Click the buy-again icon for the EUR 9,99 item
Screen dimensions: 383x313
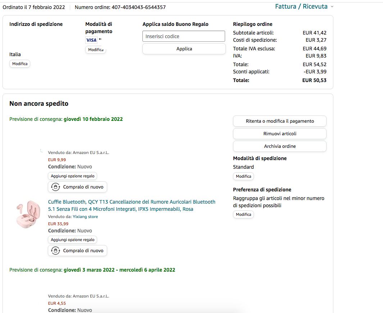click(x=55, y=187)
